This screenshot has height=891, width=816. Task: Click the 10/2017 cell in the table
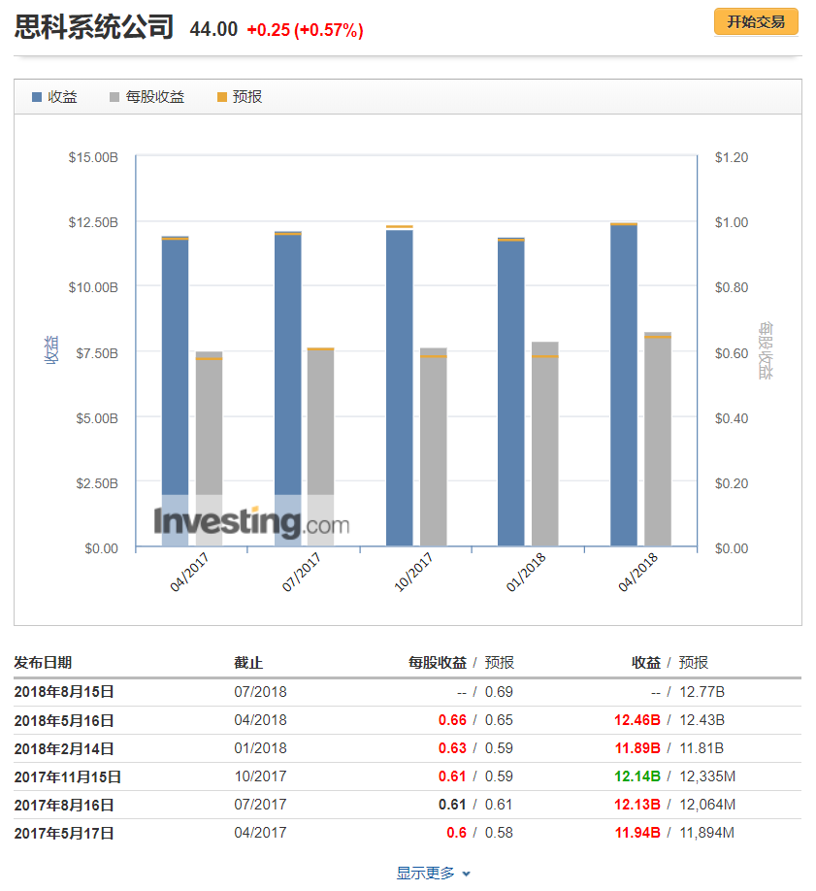(260, 776)
